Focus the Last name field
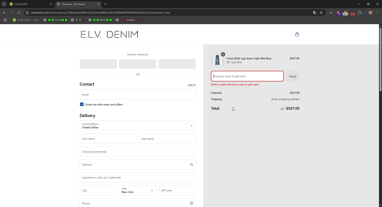382x207 pixels. coord(167,139)
